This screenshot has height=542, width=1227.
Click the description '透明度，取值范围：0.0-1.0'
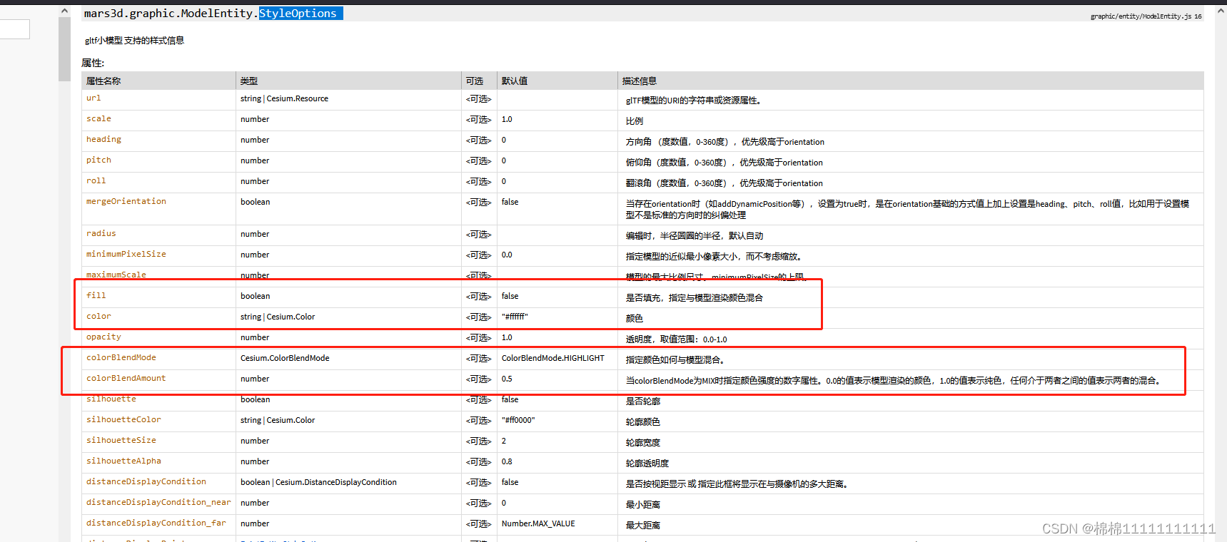[x=677, y=339]
